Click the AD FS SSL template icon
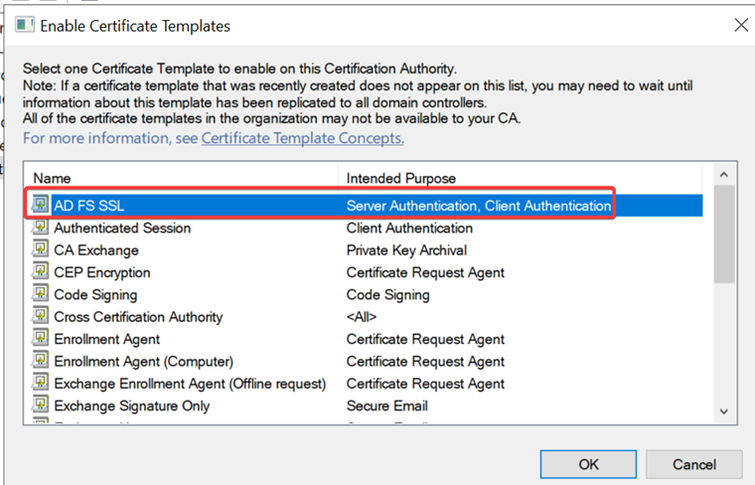 40,205
